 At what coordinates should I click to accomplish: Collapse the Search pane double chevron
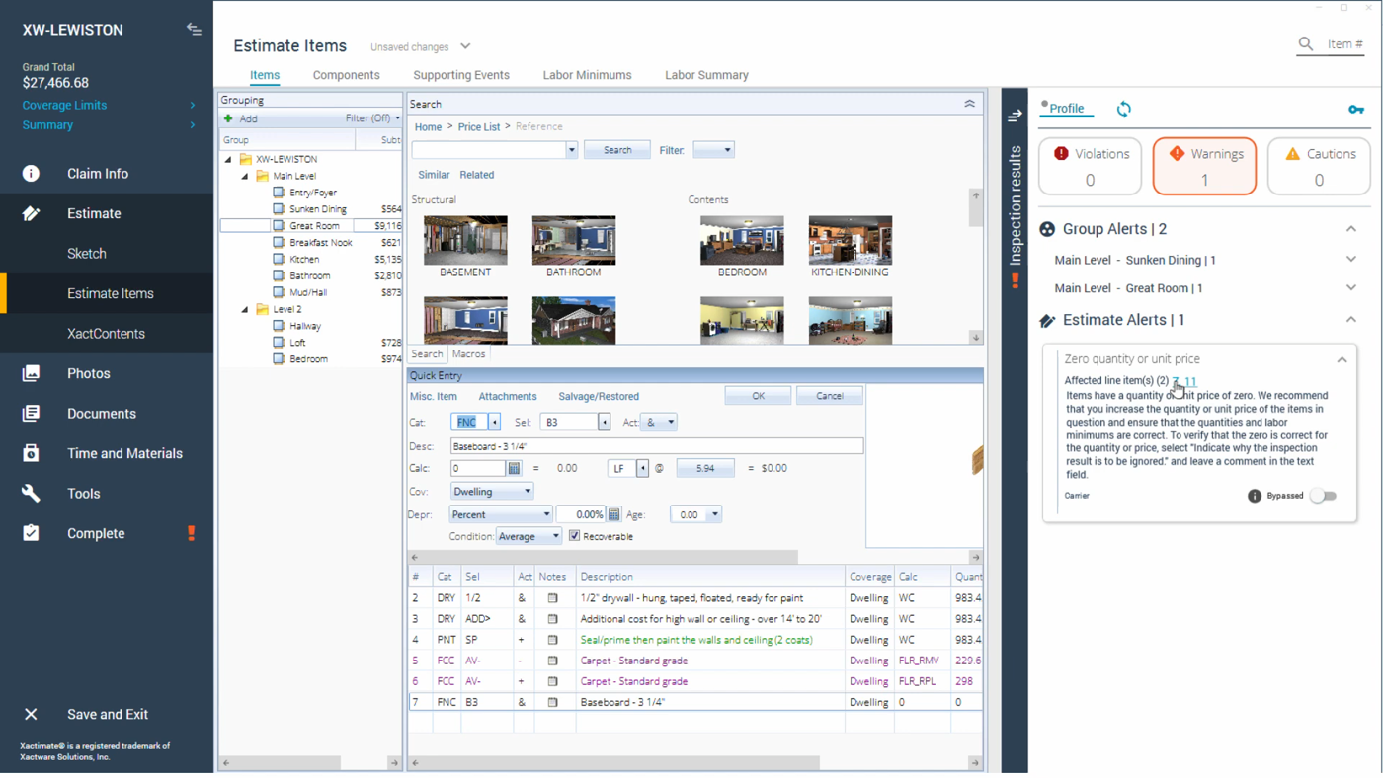(969, 104)
